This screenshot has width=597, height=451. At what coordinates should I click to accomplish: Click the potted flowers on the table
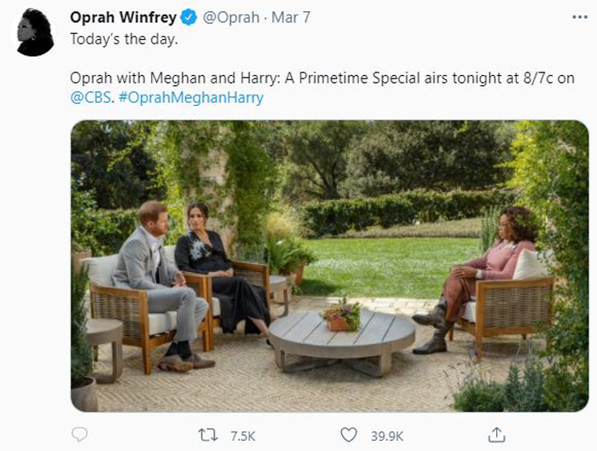coord(342,314)
